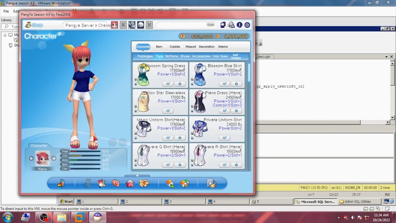Open the Hair Dyes subcategory
Image resolution: width=396 pixels, height=223 pixels.
pyautogui.click(x=220, y=56)
